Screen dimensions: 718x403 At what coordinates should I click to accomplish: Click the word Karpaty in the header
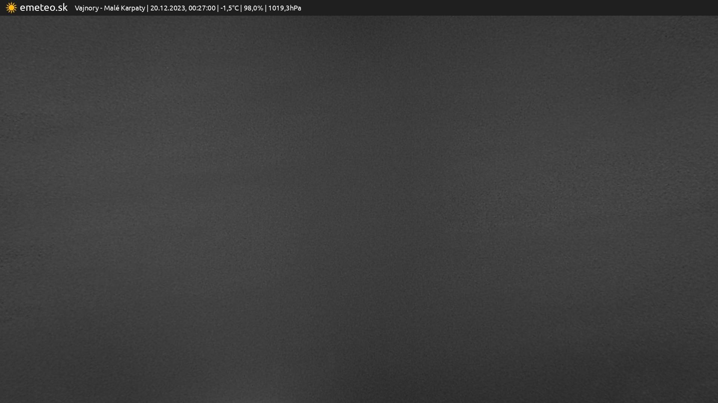pos(133,8)
